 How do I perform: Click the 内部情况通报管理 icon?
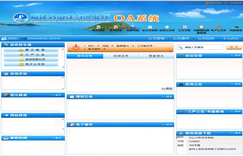[201, 29]
